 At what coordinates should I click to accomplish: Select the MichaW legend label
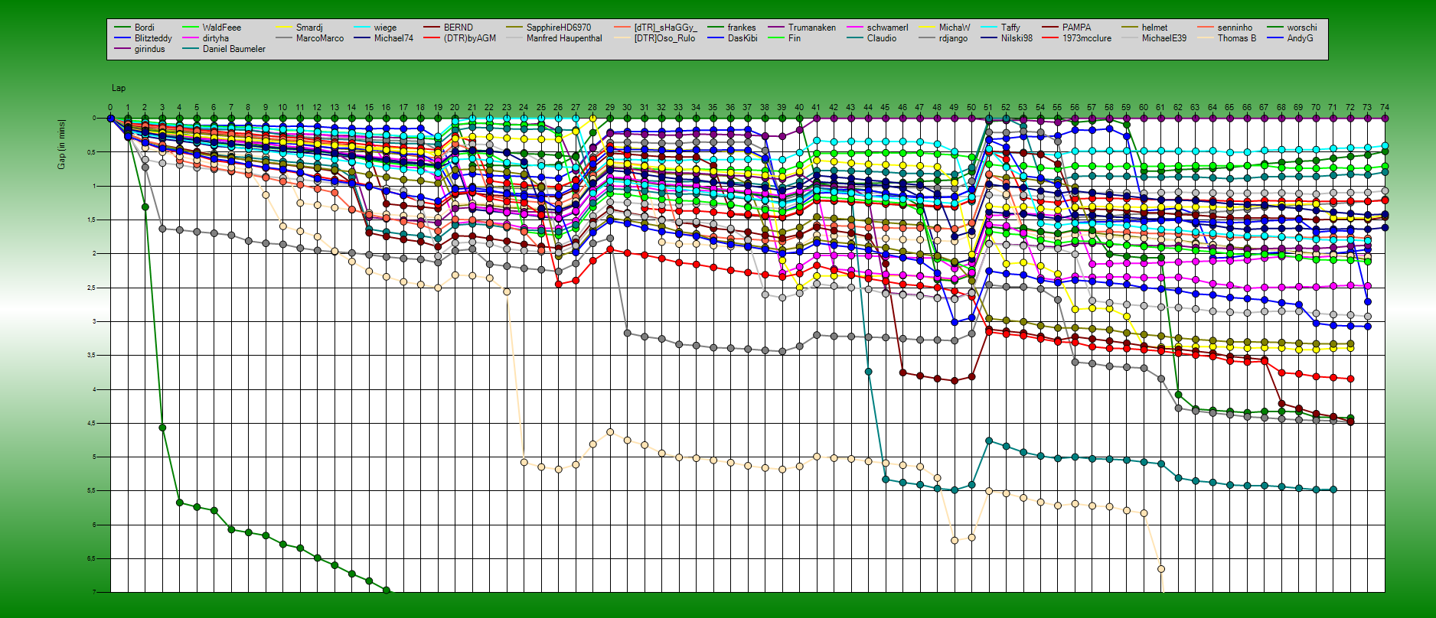[954, 28]
